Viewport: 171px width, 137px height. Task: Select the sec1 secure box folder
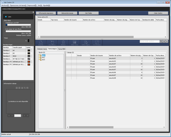42,55
